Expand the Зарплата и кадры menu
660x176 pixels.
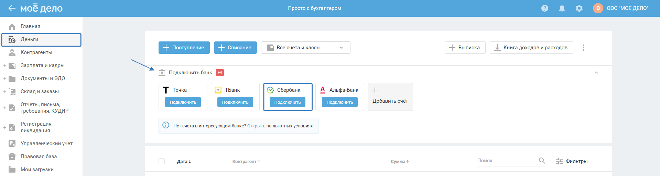(x=5, y=65)
